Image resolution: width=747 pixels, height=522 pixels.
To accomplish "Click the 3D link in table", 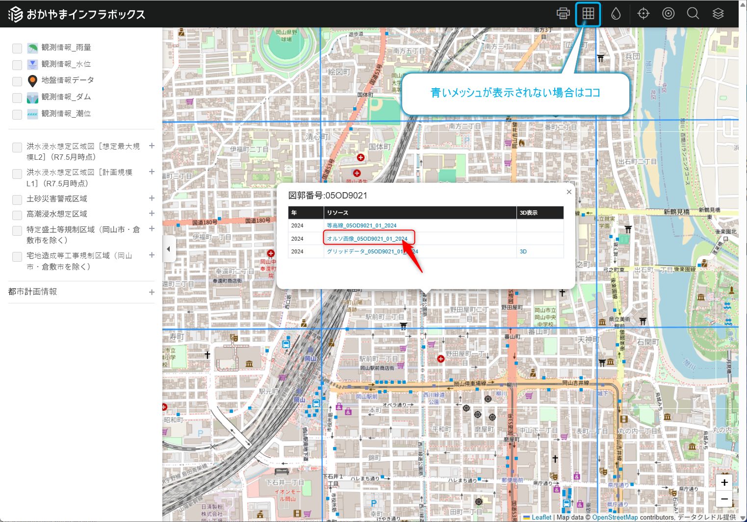I will 523,251.
